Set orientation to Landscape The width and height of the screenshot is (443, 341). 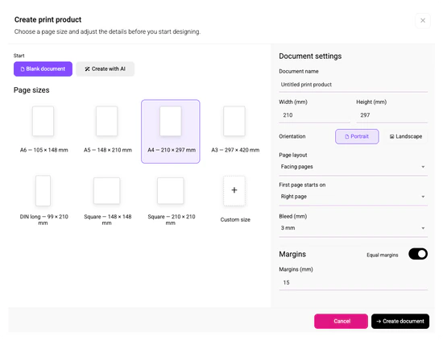click(406, 136)
